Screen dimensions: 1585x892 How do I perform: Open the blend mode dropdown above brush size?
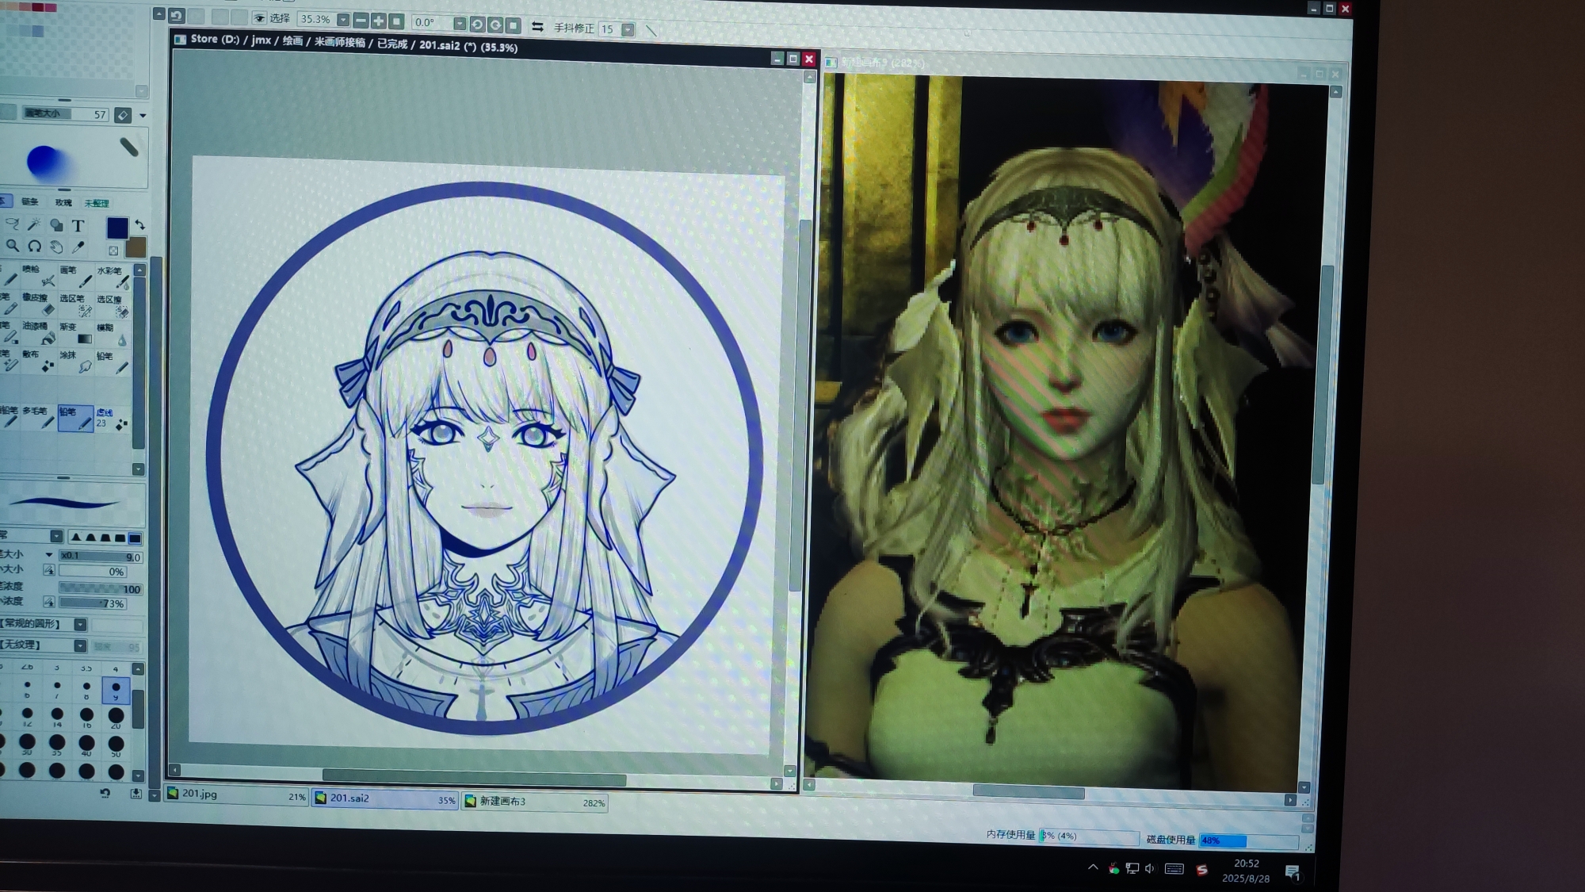coord(56,536)
